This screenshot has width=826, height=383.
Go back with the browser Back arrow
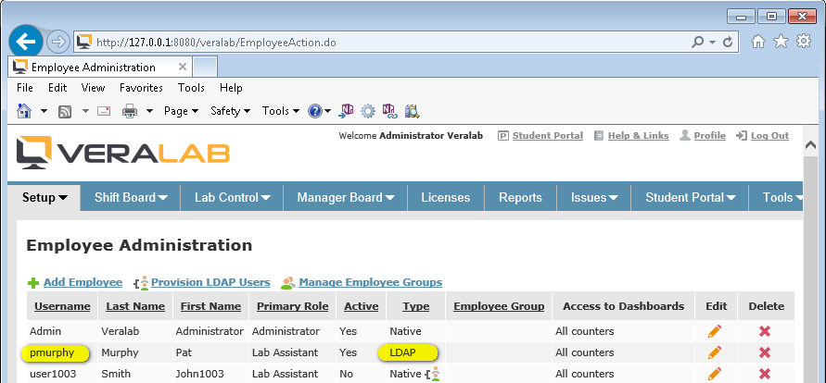(25, 42)
